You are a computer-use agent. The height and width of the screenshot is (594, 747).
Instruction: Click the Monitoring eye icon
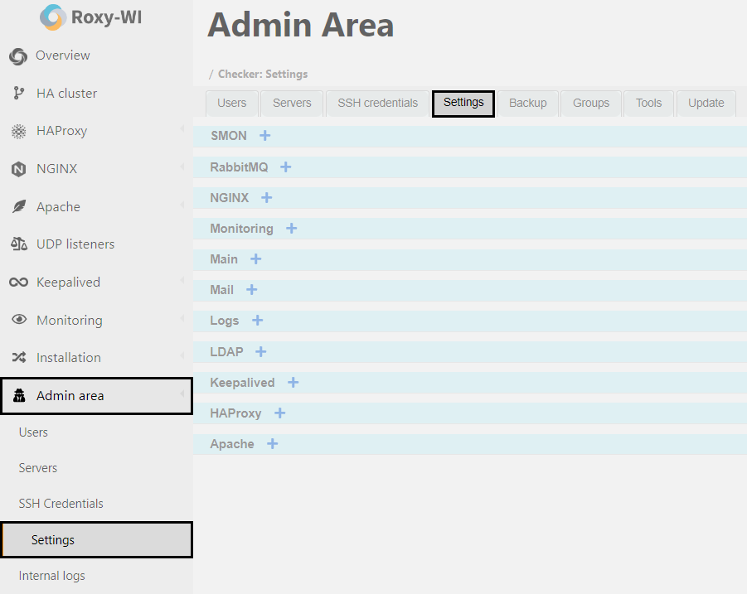pyautogui.click(x=19, y=319)
